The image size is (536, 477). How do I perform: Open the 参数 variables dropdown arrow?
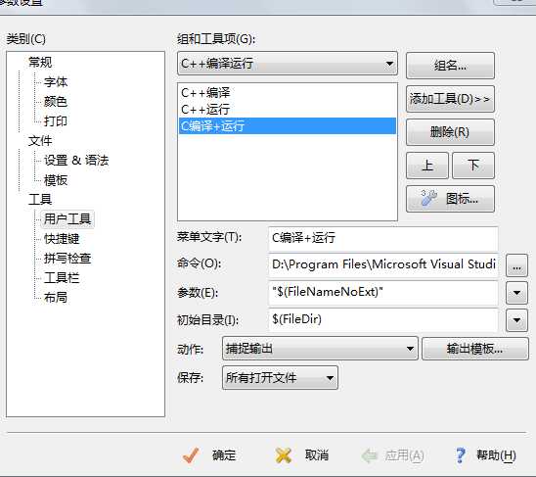point(516,293)
